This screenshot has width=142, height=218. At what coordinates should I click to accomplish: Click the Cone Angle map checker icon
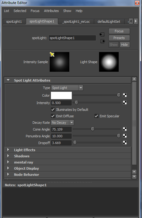[125, 129]
